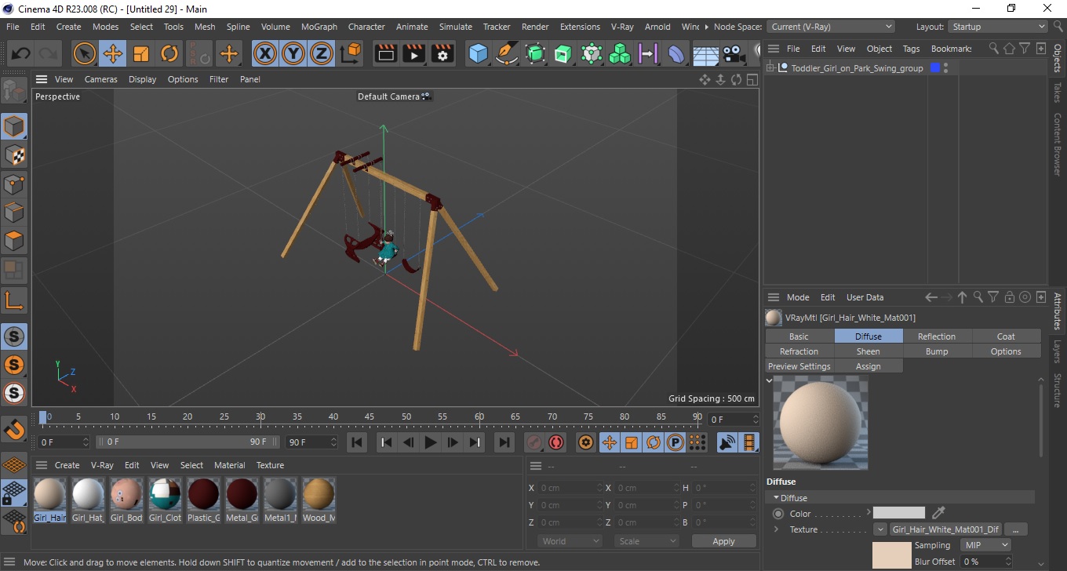Click the coordinate system icon
The image size is (1067, 571).
point(351,53)
